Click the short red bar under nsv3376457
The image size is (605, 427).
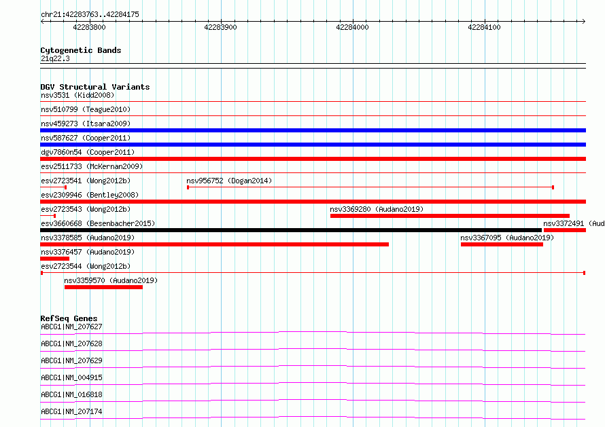[x=55, y=259]
